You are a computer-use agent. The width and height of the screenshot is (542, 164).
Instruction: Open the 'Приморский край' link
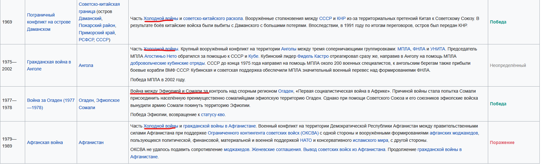tap(97, 33)
